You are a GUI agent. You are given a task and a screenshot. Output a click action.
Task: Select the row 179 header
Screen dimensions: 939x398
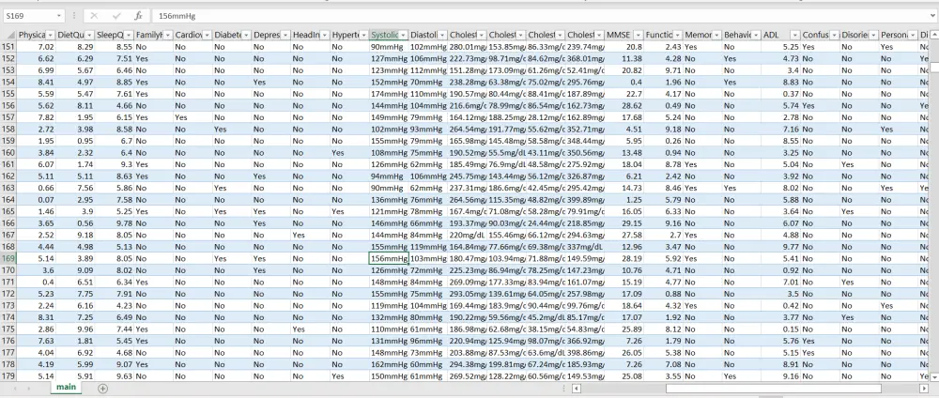point(8,376)
